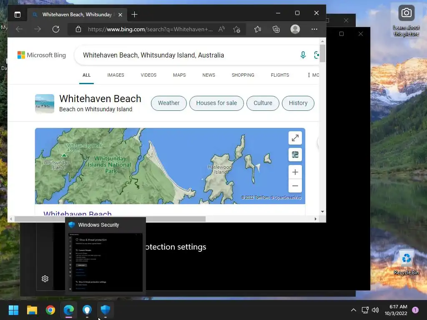
Task: Change the map style layer icon
Action: click(x=295, y=155)
